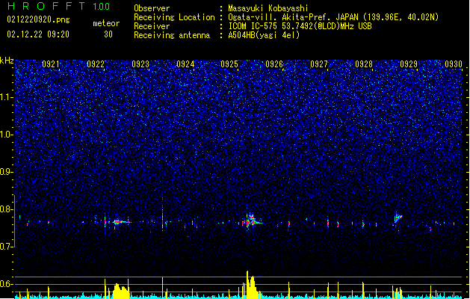
Task: Click the meteor count 30
Action: [x=108, y=34]
